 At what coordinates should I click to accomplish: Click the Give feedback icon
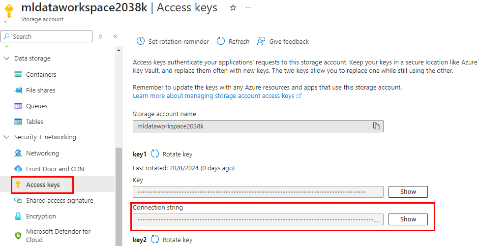click(x=261, y=41)
